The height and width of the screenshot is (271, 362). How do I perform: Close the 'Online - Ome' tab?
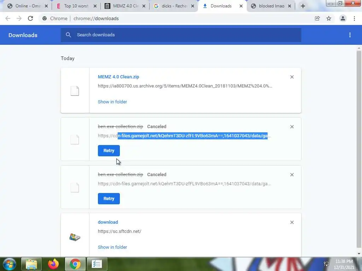(46, 6)
